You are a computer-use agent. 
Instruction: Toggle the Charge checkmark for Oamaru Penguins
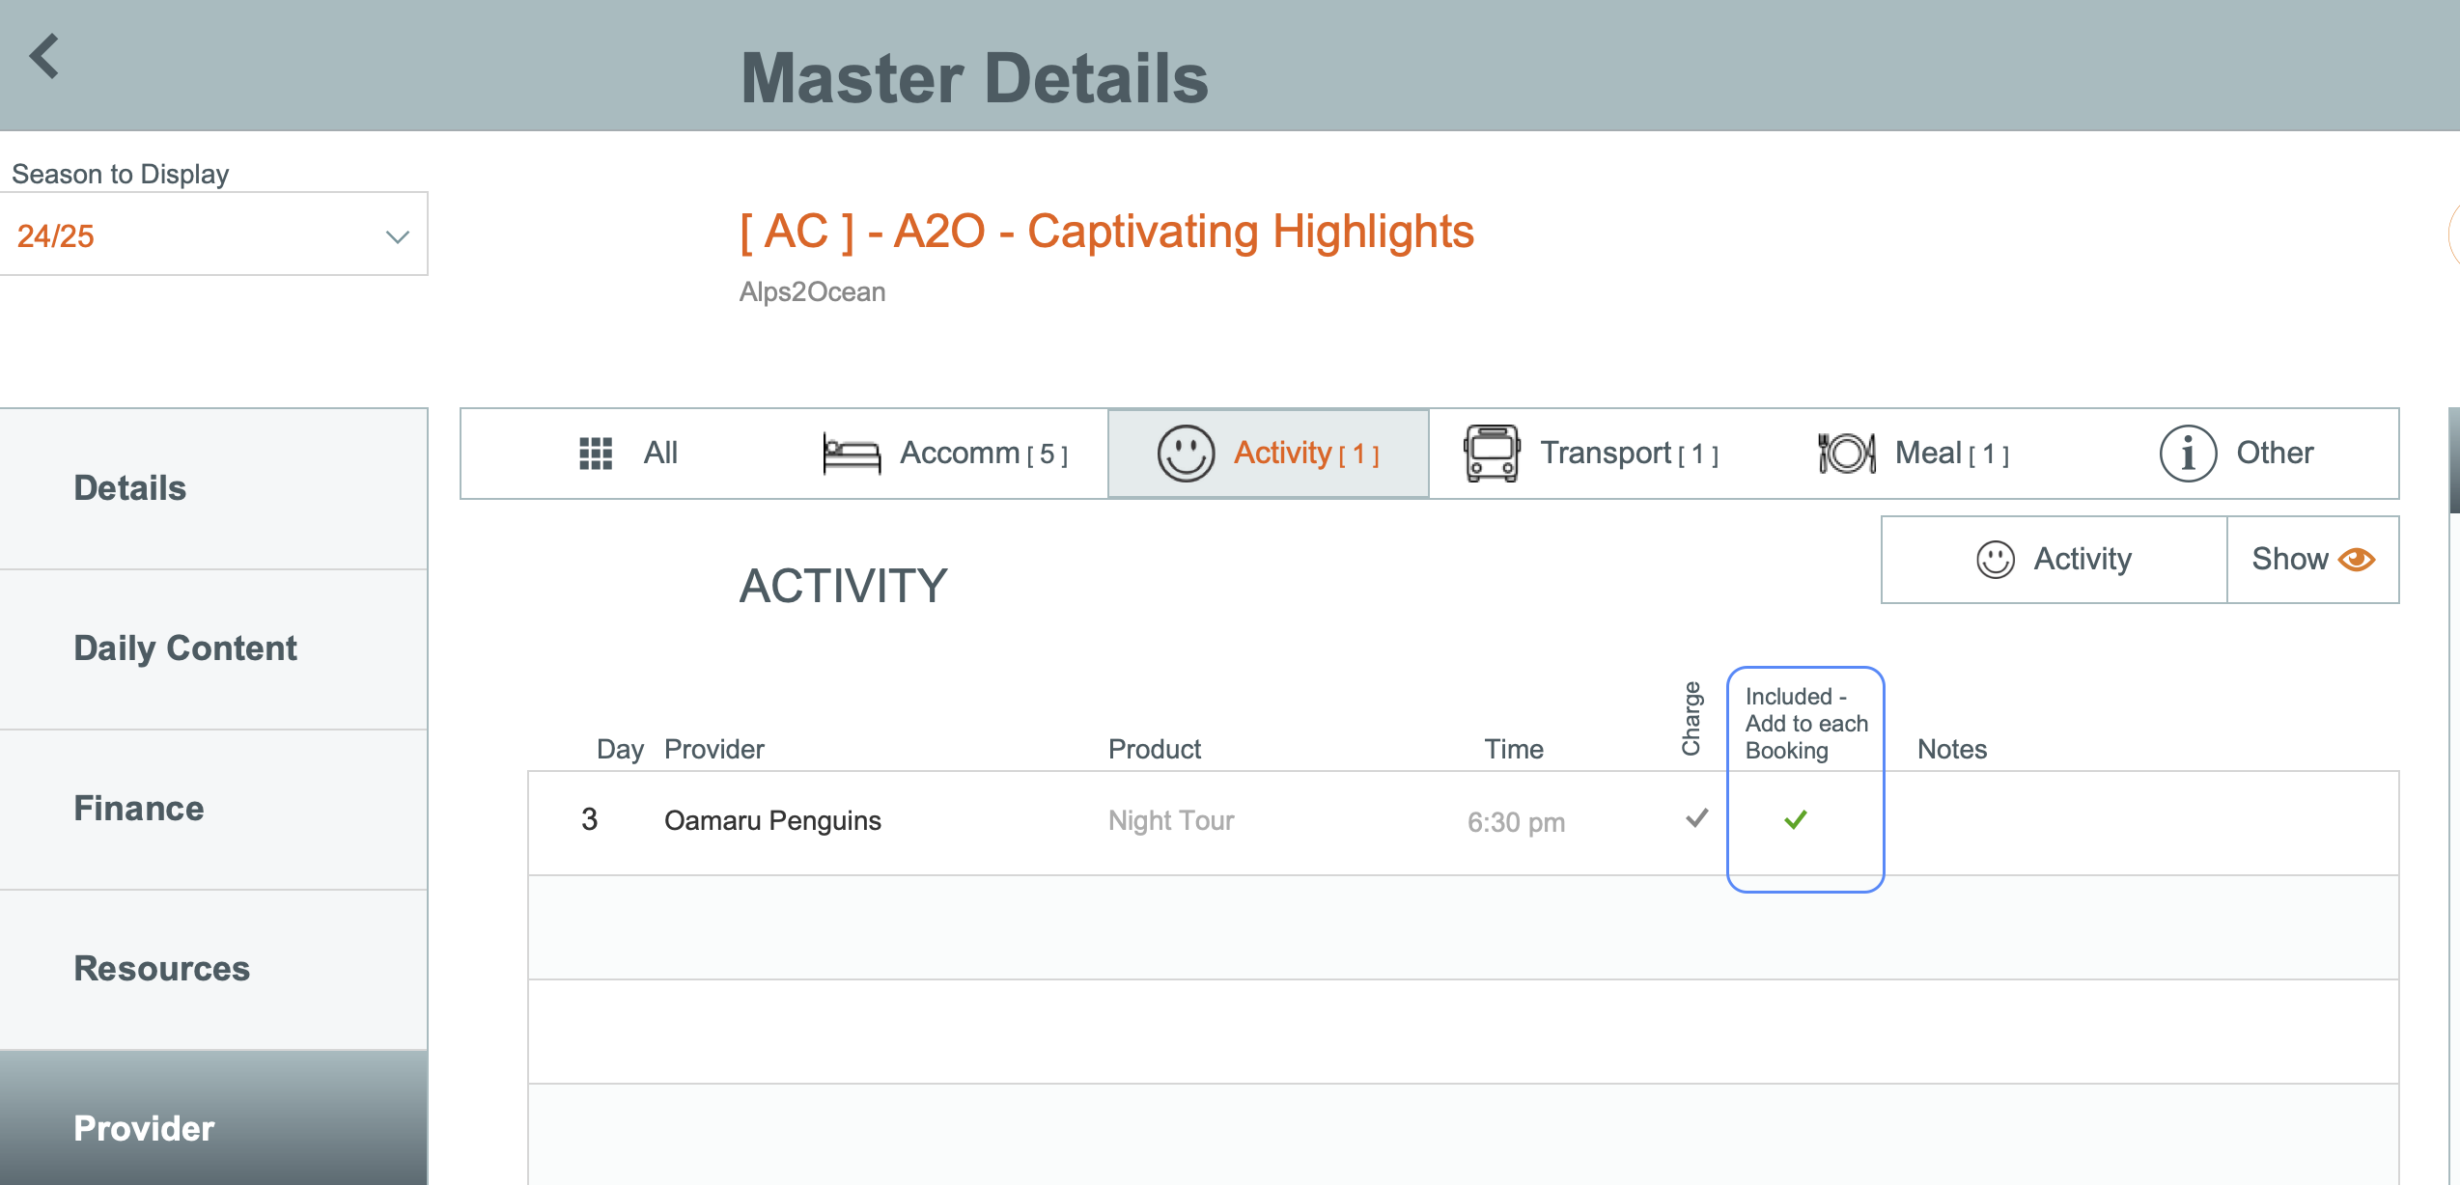point(1696,818)
